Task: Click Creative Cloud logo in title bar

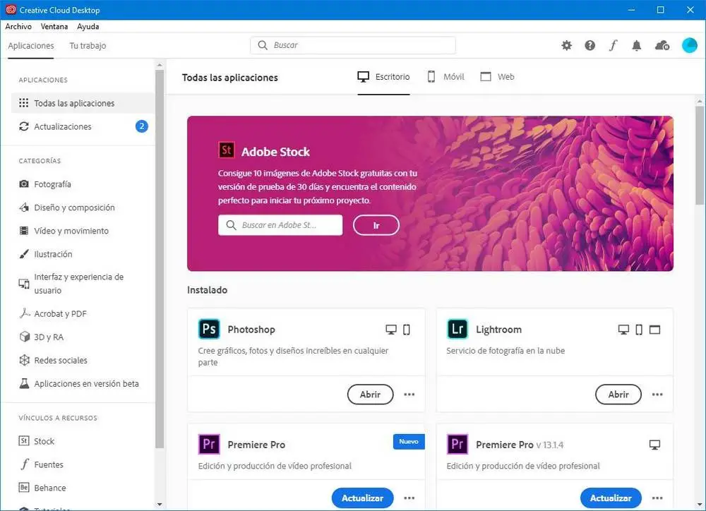Action: [11, 9]
